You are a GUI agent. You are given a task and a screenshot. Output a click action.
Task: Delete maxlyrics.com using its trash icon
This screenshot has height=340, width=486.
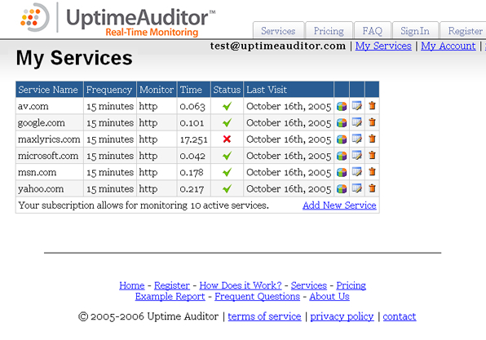[x=373, y=139]
